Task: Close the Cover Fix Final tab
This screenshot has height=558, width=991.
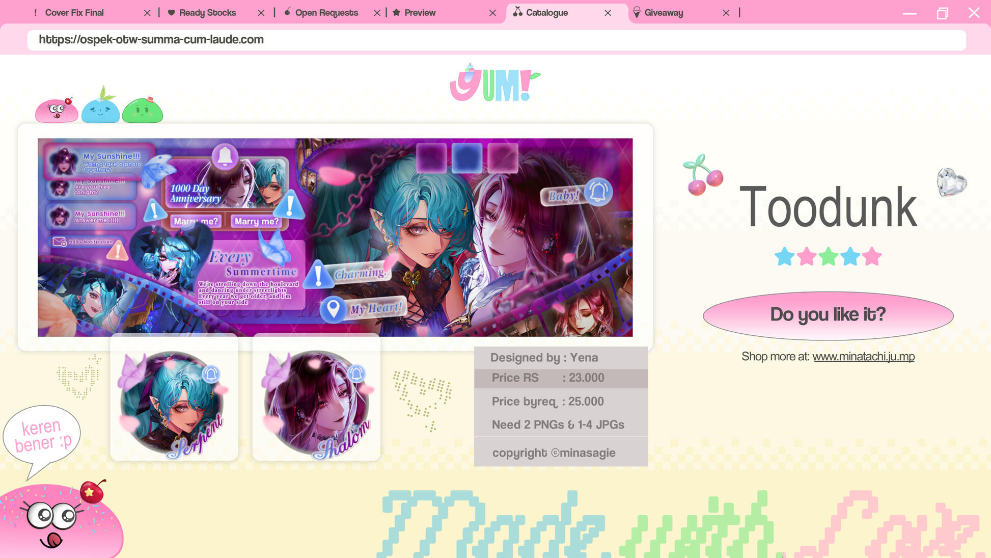Action: 147,13
